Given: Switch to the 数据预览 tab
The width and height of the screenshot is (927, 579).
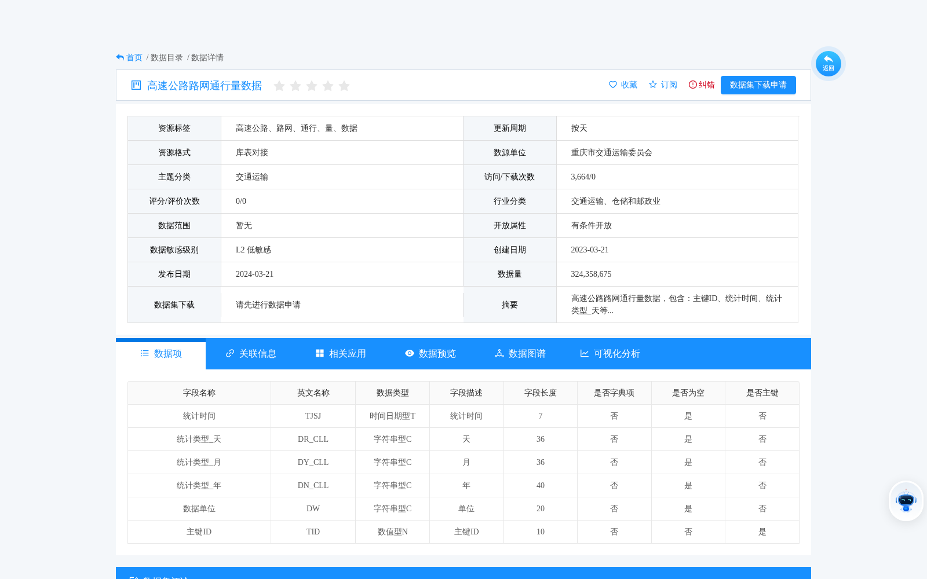Looking at the screenshot, I should [x=430, y=354].
